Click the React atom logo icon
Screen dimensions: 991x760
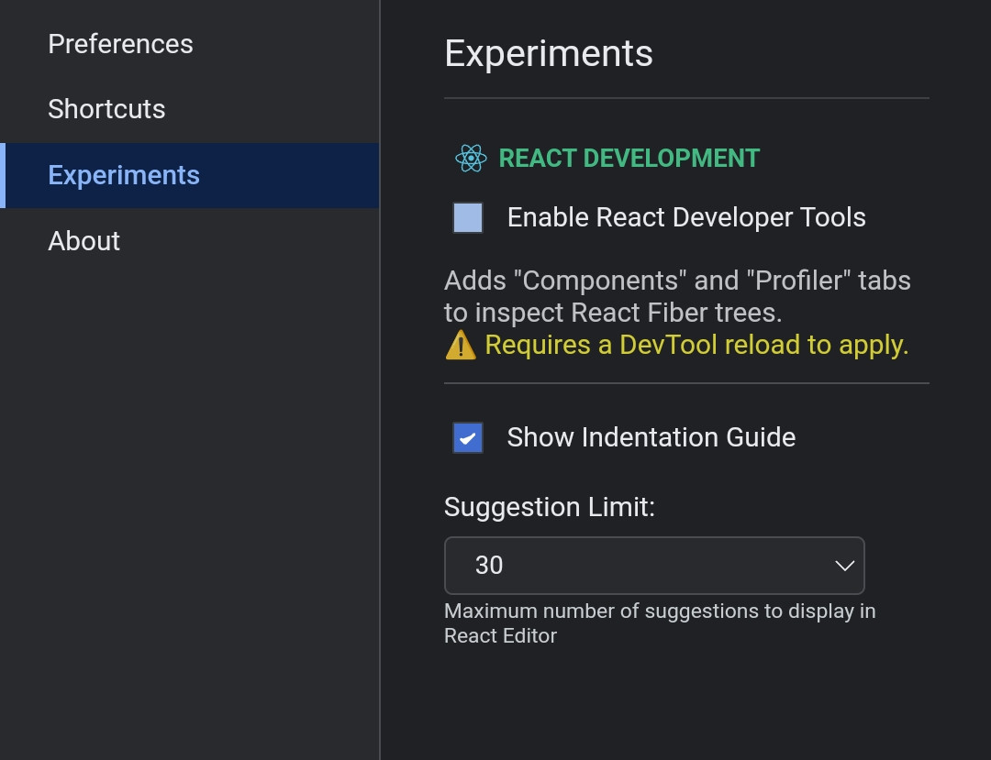(x=470, y=159)
